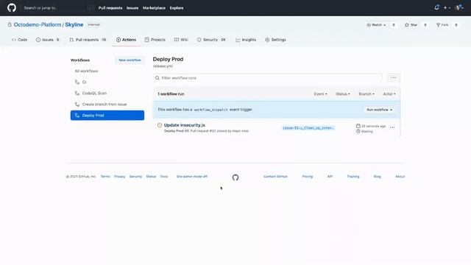This screenshot has width=471, height=265.
Task: Open Marketplace in the top header
Action: (x=154, y=8)
